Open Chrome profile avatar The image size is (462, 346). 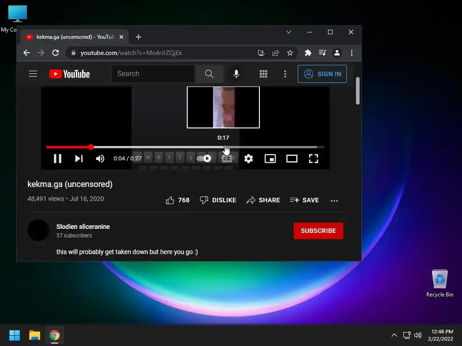337,53
